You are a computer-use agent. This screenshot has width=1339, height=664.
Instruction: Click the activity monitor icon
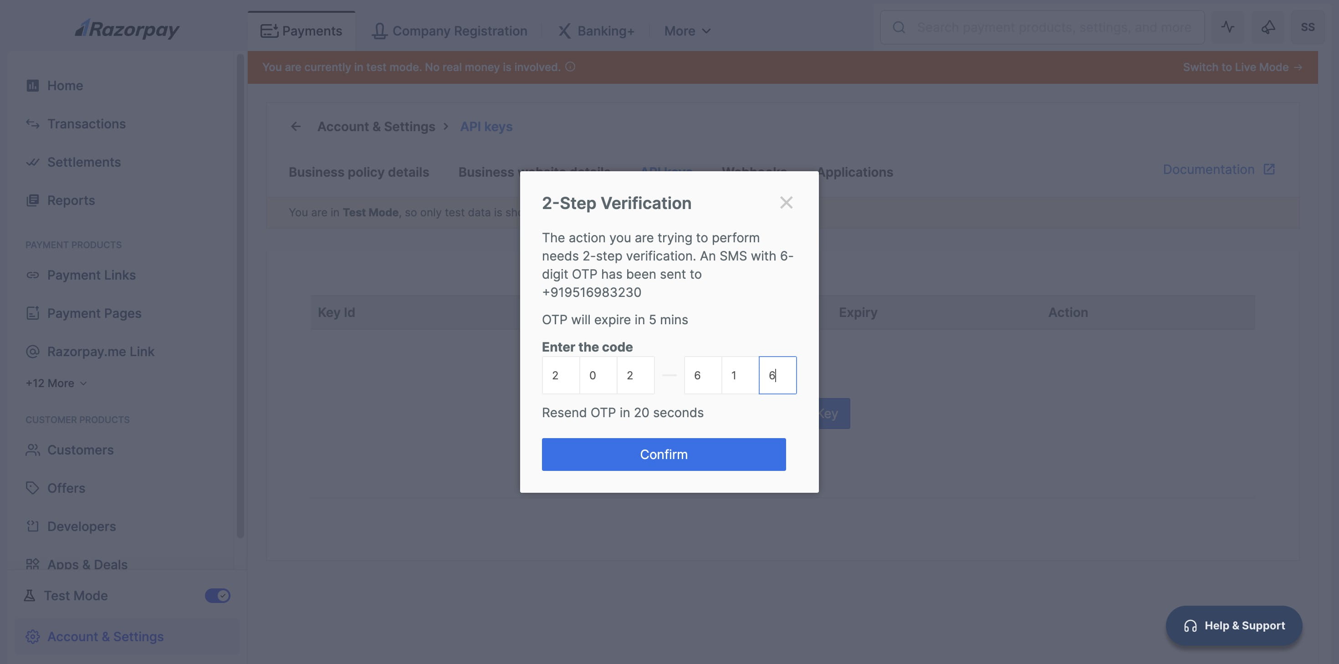[x=1229, y=27]
